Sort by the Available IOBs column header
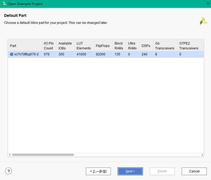Screen dimensions: 211x180 [66, 46]
